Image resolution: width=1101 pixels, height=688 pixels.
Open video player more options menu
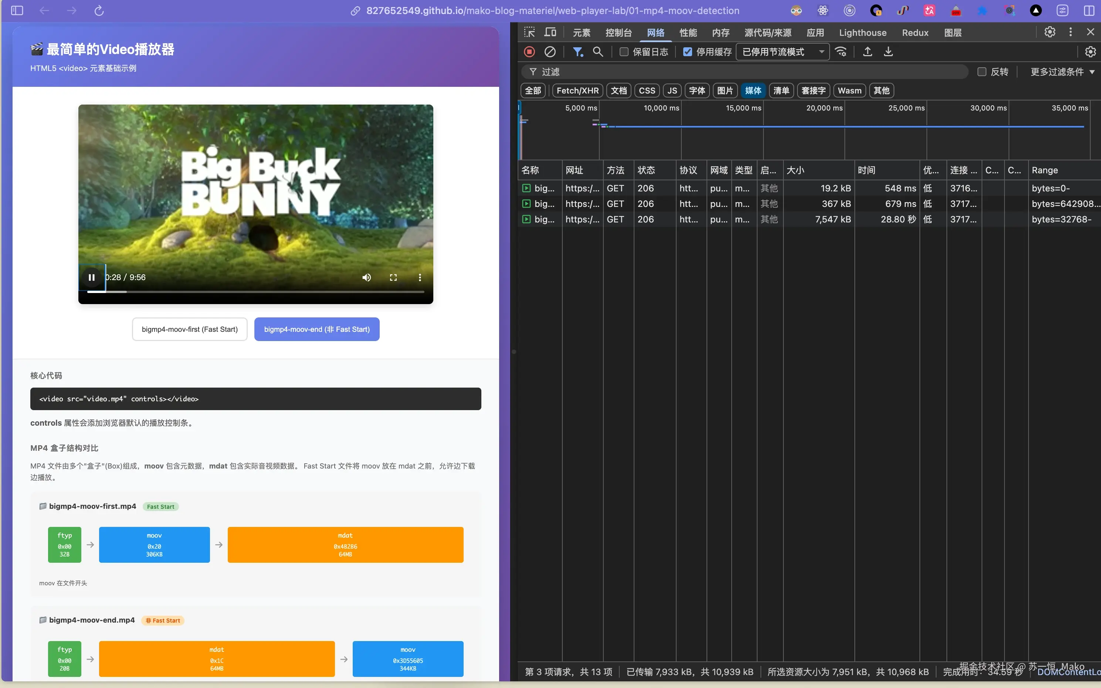(420, 277)
